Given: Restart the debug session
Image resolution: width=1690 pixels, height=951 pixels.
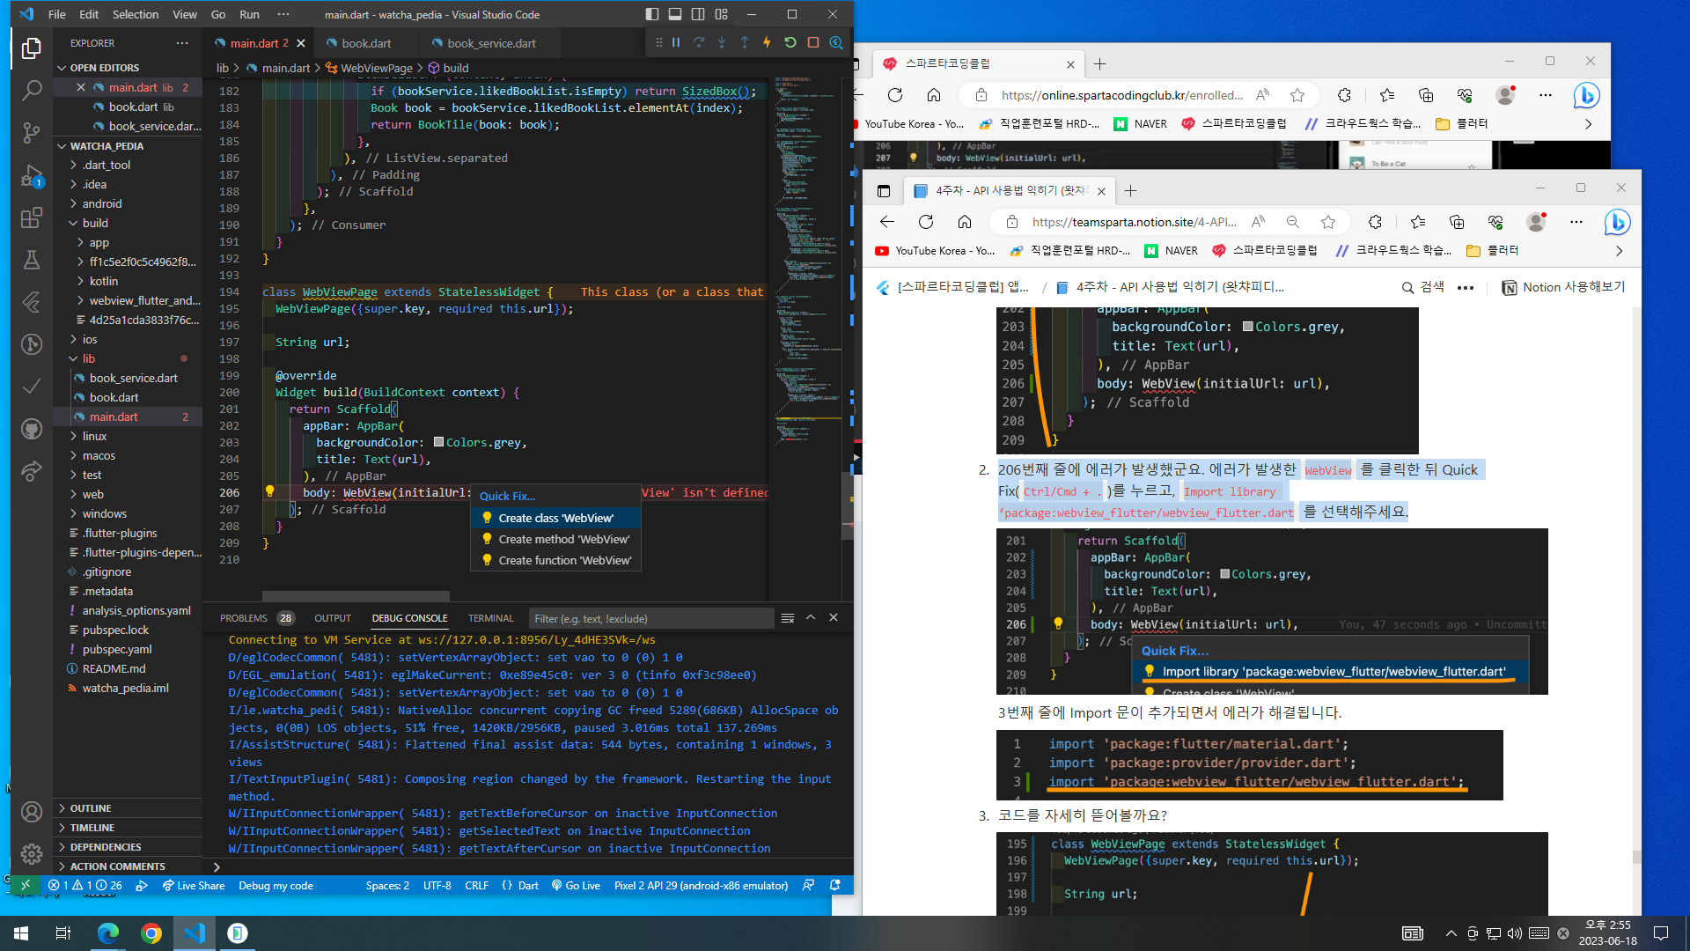Looking at the screenshot, I should point(790,42).
